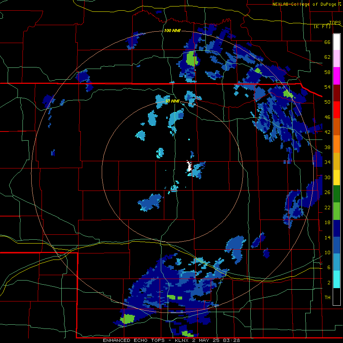Select the 54 value on the legend
The width and height of the screenshot is (343, 343).
pos(327,87)
